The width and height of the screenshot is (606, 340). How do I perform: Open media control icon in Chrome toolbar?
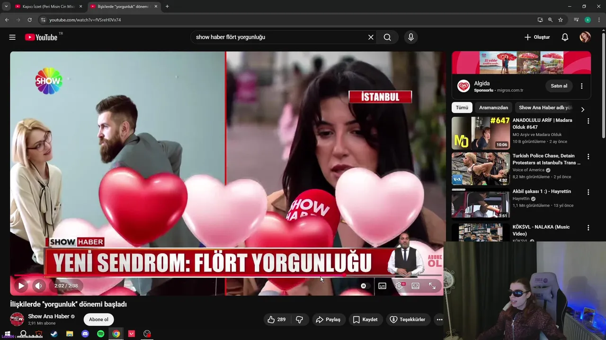576,20
